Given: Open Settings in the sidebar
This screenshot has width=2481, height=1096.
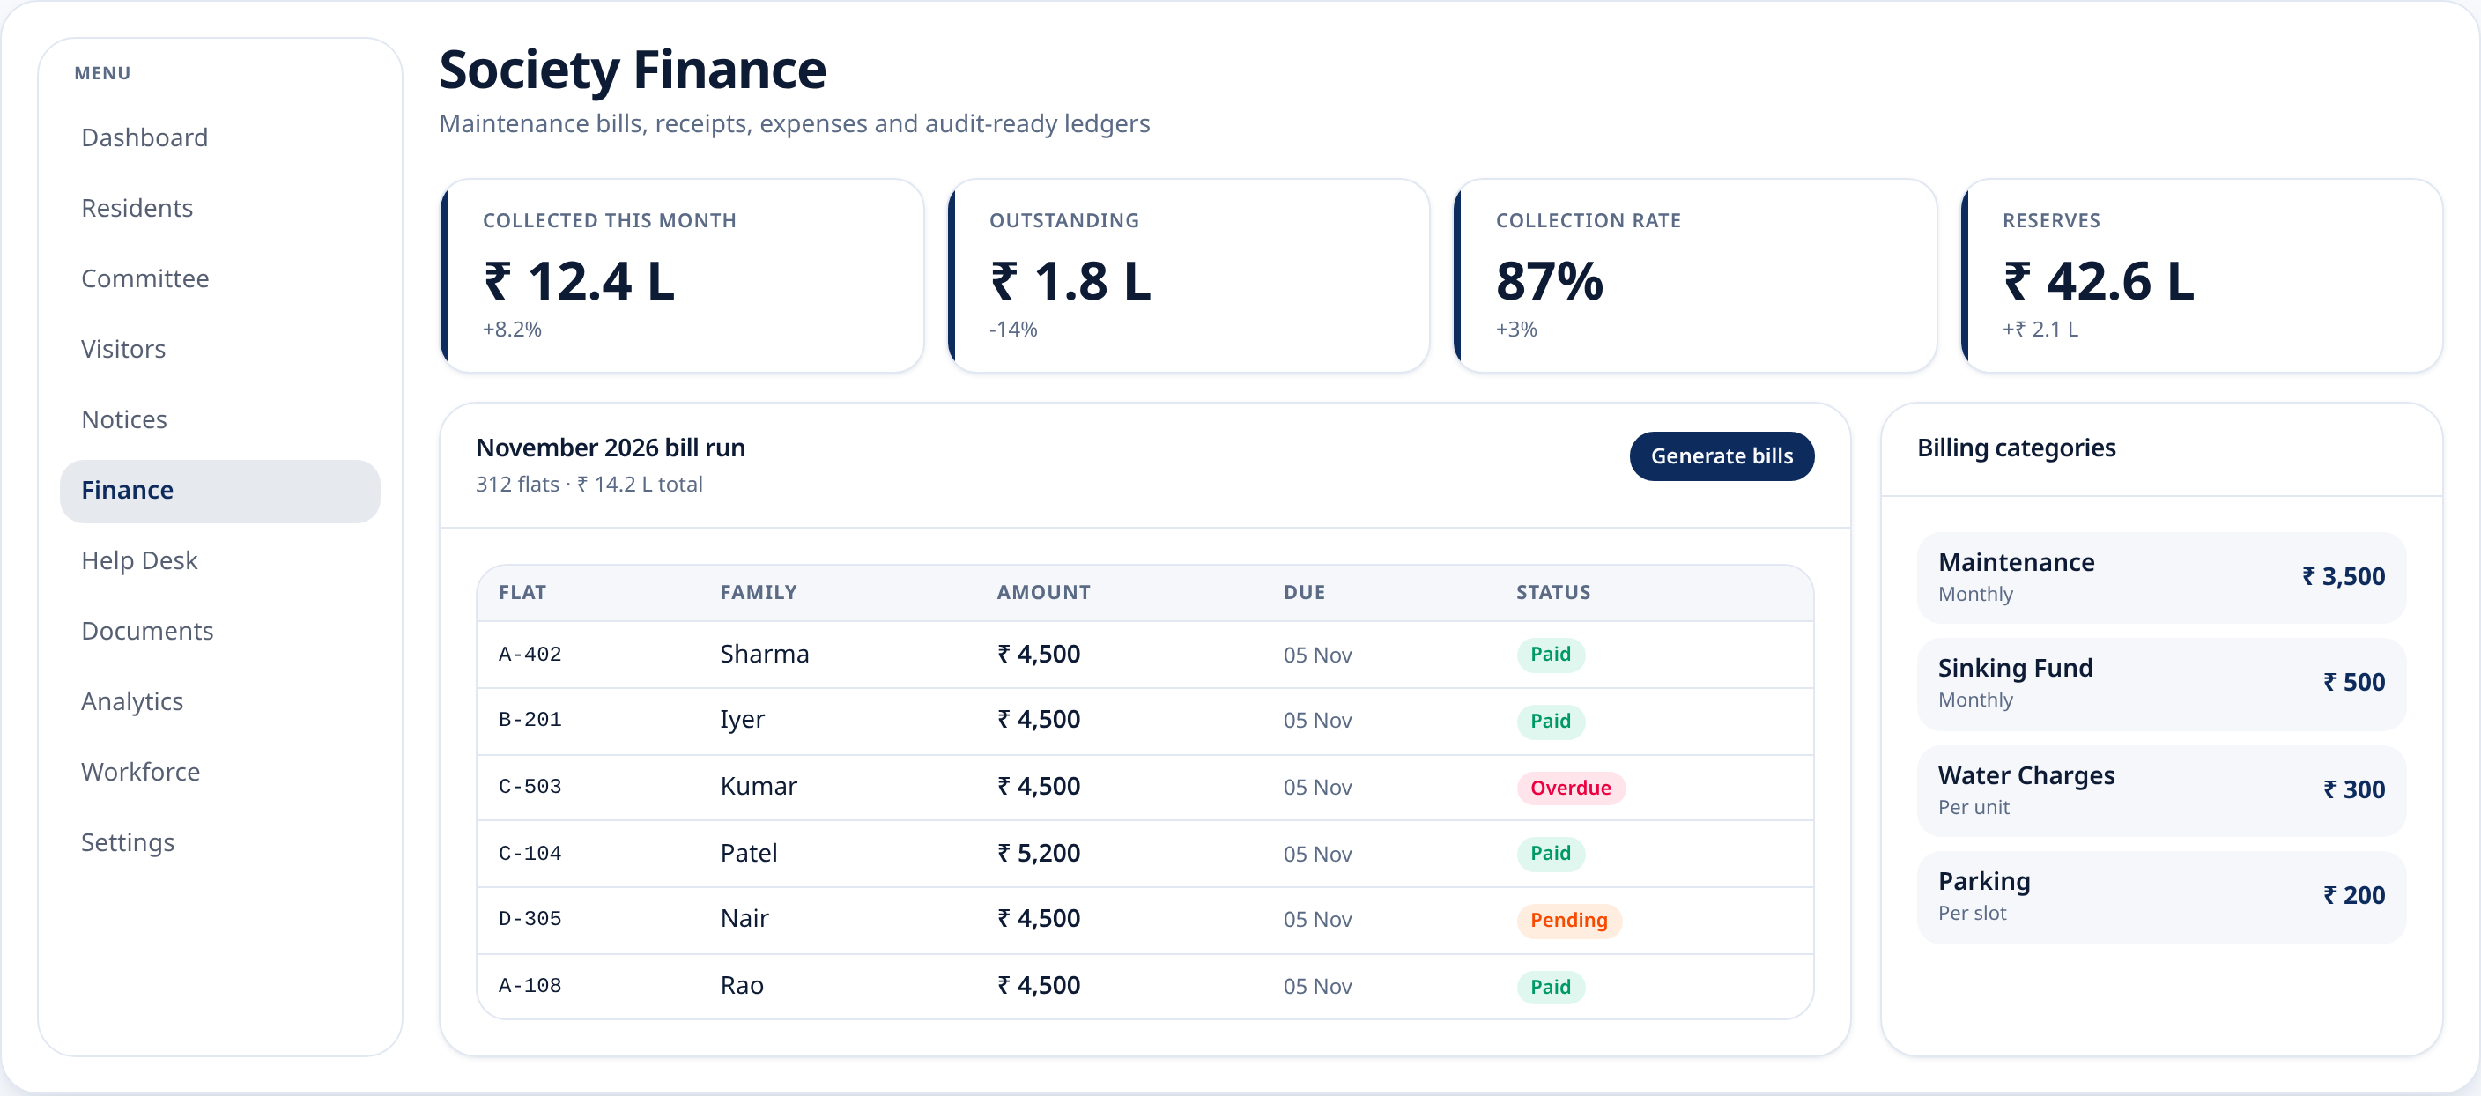Looking at the screenshot, I should 219,843.
